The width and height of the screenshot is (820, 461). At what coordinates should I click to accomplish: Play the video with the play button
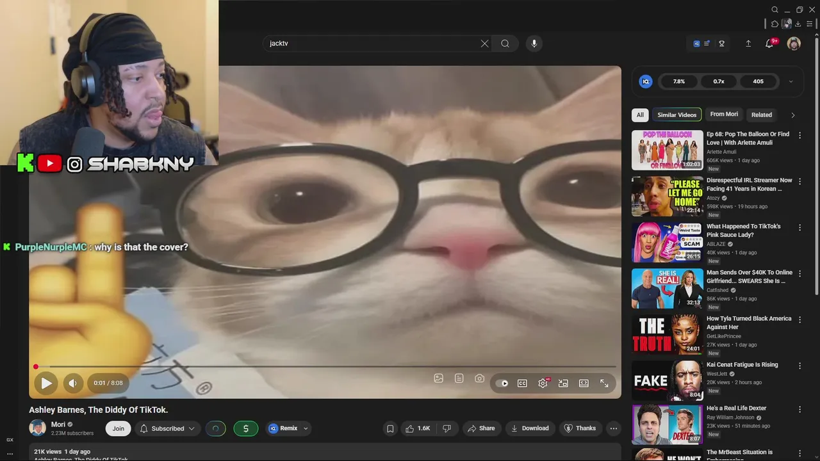pos(46,383)
